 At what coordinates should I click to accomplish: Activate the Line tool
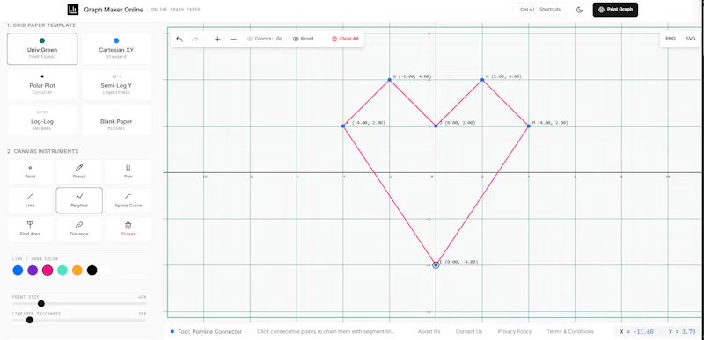tap(30, 200)
